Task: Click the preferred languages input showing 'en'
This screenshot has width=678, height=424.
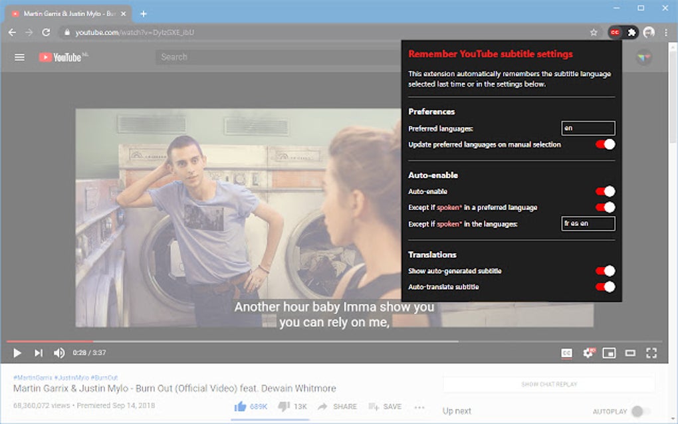Action: click(x=588, y=128)
